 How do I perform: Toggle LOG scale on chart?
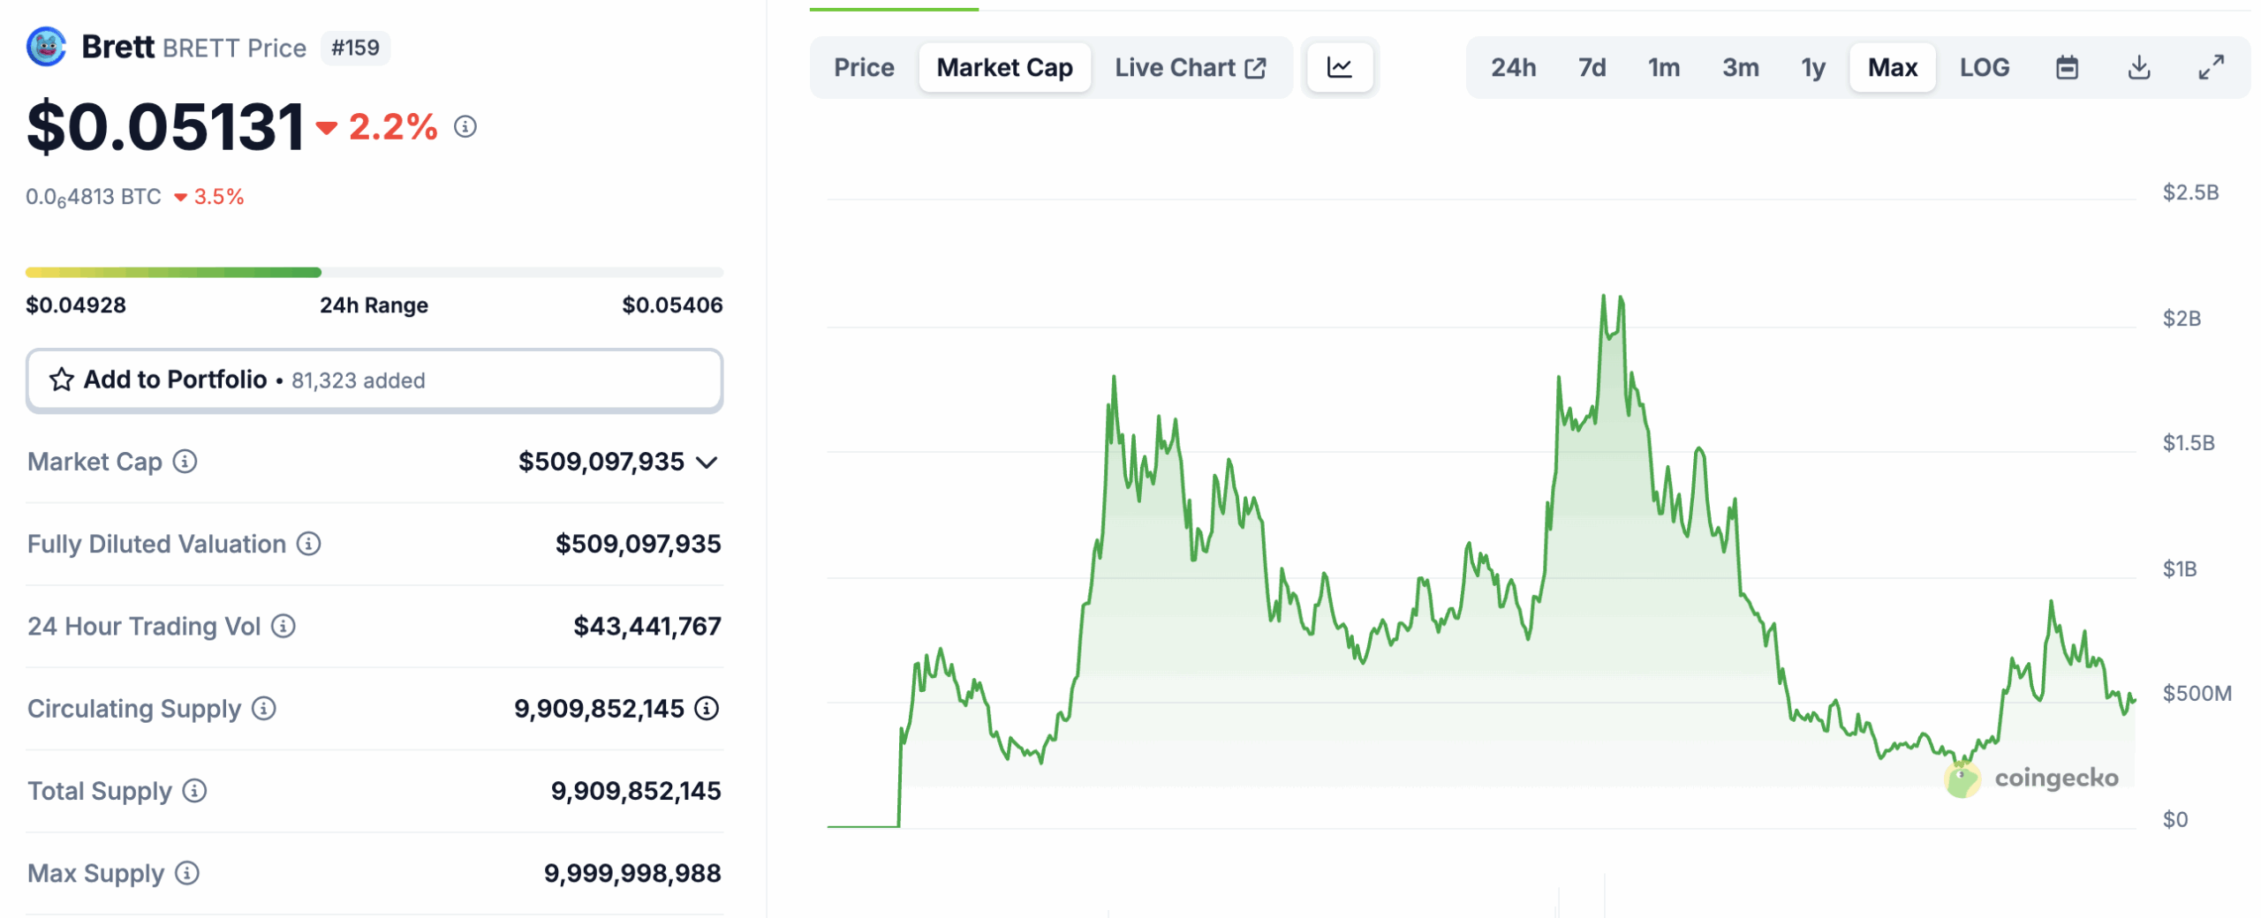(1984, 67)
